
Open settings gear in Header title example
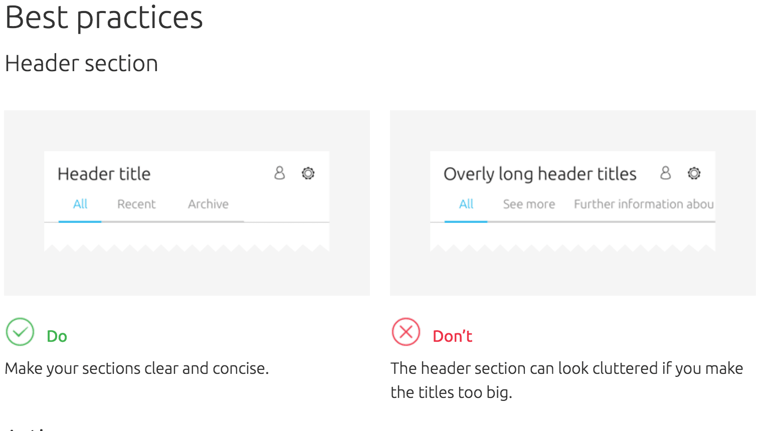click(308, 173)
